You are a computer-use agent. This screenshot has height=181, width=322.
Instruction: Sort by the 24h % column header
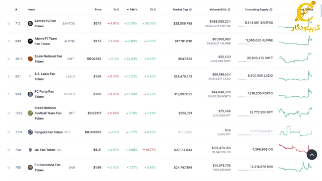(132, 9)
